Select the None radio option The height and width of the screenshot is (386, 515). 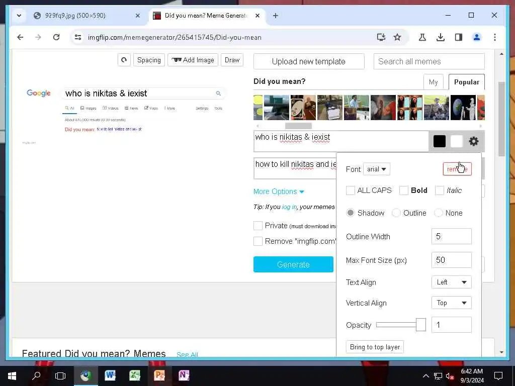(439, 213)
